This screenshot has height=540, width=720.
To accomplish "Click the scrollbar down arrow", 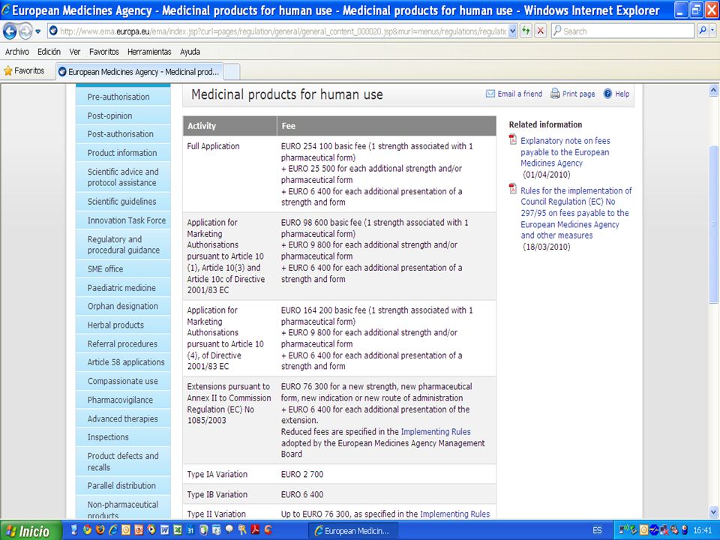I will tap(713, 511).
